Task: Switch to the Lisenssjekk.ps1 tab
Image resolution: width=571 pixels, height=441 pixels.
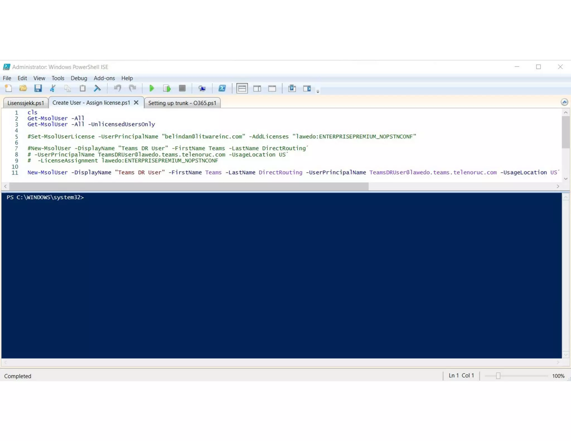Action: click(26, 103)
